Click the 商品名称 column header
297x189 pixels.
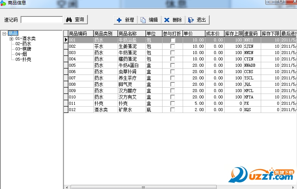pyautogui.click(x=132, y=34)
